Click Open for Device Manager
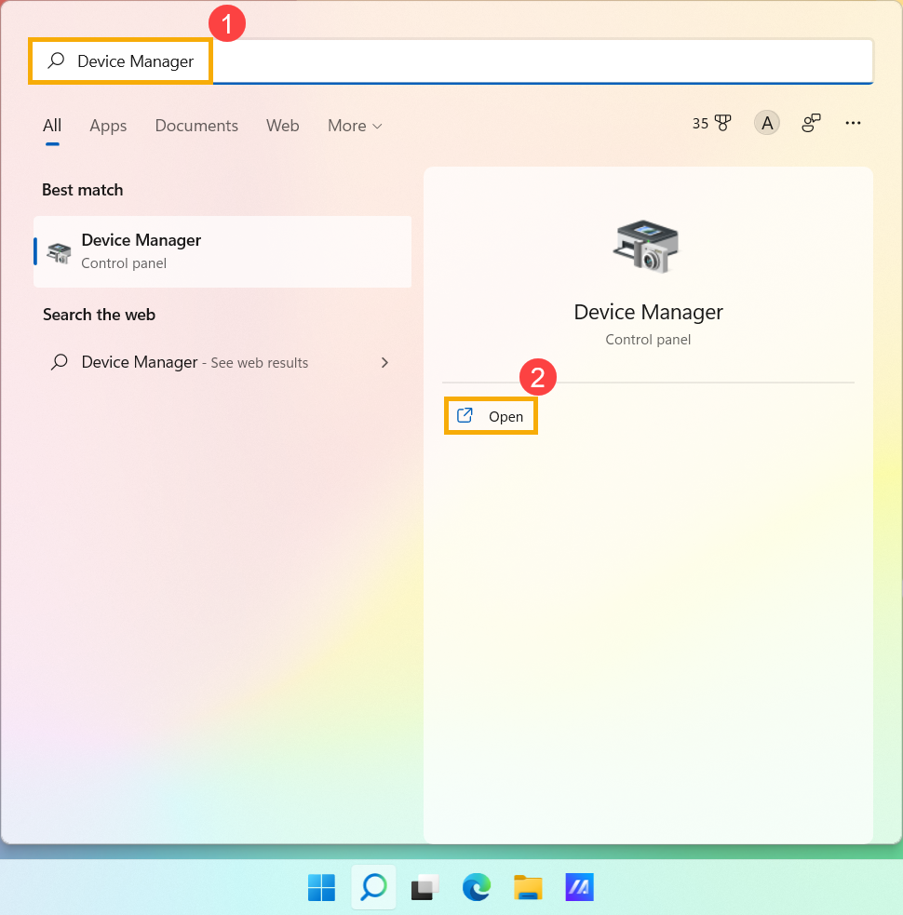 pyautogui.click(x=491, y=416)
